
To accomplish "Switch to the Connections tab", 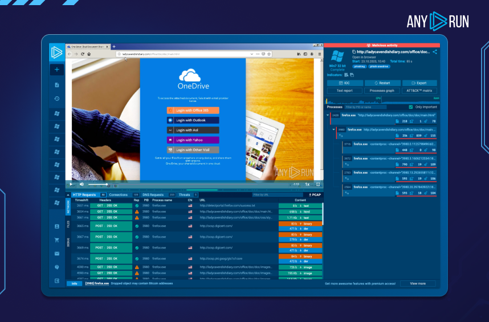I will [x=123, y=195].
